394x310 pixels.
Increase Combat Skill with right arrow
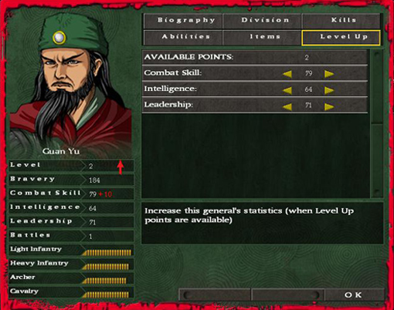(x=329, y=74)
